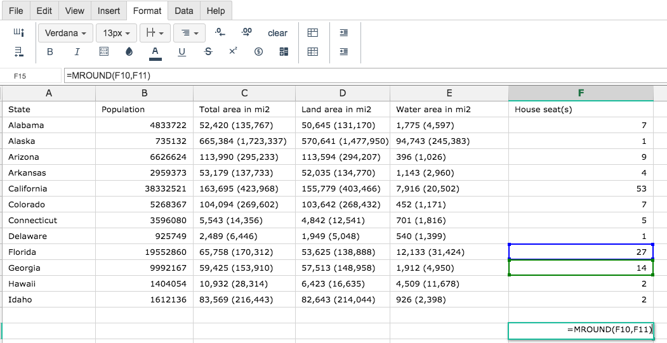Viewport: 667px width, 343px height.
Task: Apply currency format with dollar icon
Action: point(258,52)
